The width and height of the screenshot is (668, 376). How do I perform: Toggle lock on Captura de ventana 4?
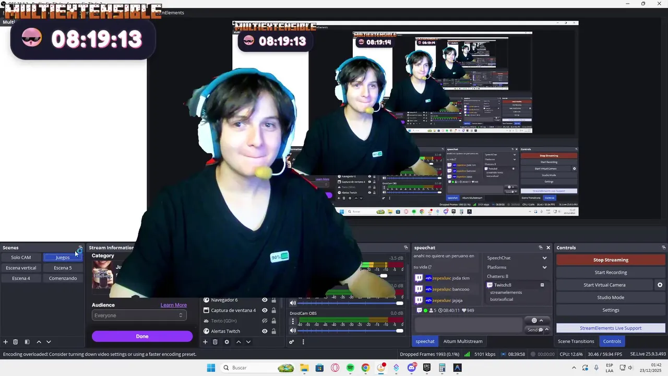click(273, 310)
